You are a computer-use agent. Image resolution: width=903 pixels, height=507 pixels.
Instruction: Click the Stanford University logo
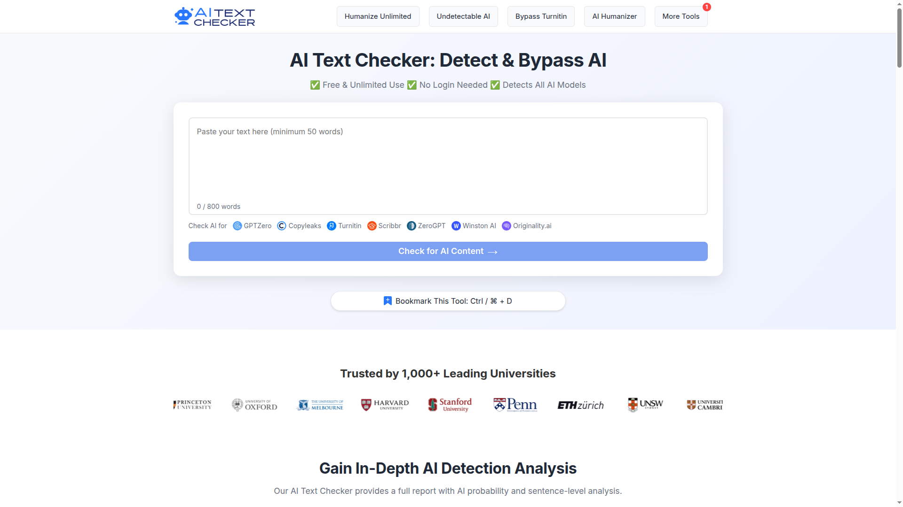[x=450, y=405]
